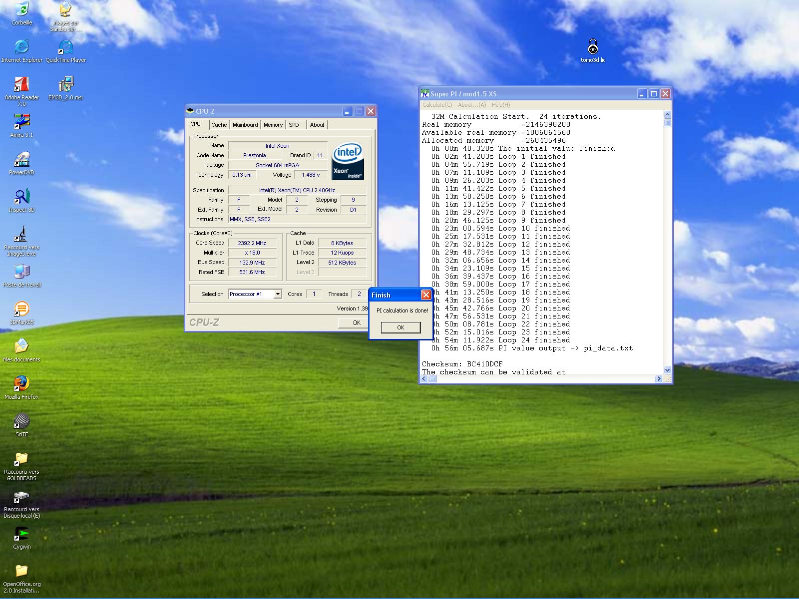Click the Bus Speed value 132.9 MHz
The height and width of the screenshot is (599, 799).
tap(252, 263)
